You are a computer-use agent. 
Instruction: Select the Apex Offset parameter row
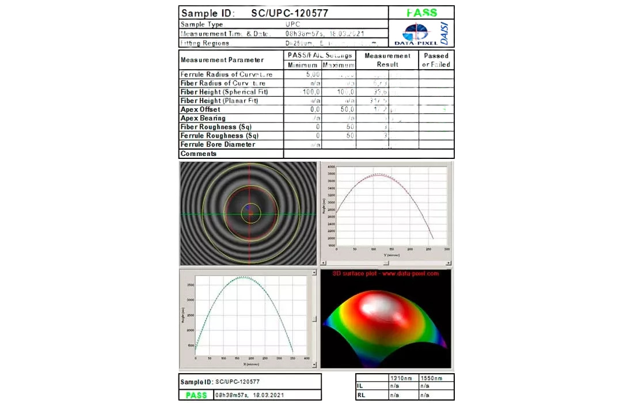(230, 109)
